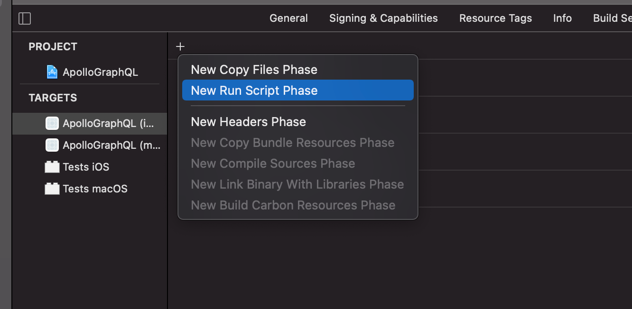Select the ApolloGraphQL project name under PROJECT
The width and height of the screenshot is (632, 309).
point(100,72)
